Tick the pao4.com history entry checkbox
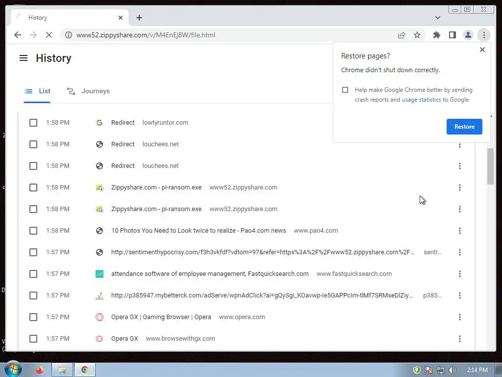Screen dimensions: 502x377 tap(33, 231)
